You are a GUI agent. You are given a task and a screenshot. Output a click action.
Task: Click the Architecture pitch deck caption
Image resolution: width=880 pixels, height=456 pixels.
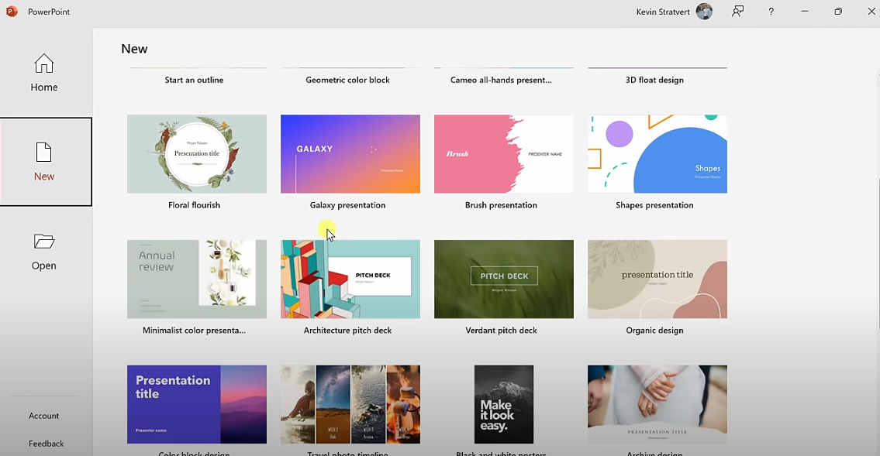[x=347, y=331]
